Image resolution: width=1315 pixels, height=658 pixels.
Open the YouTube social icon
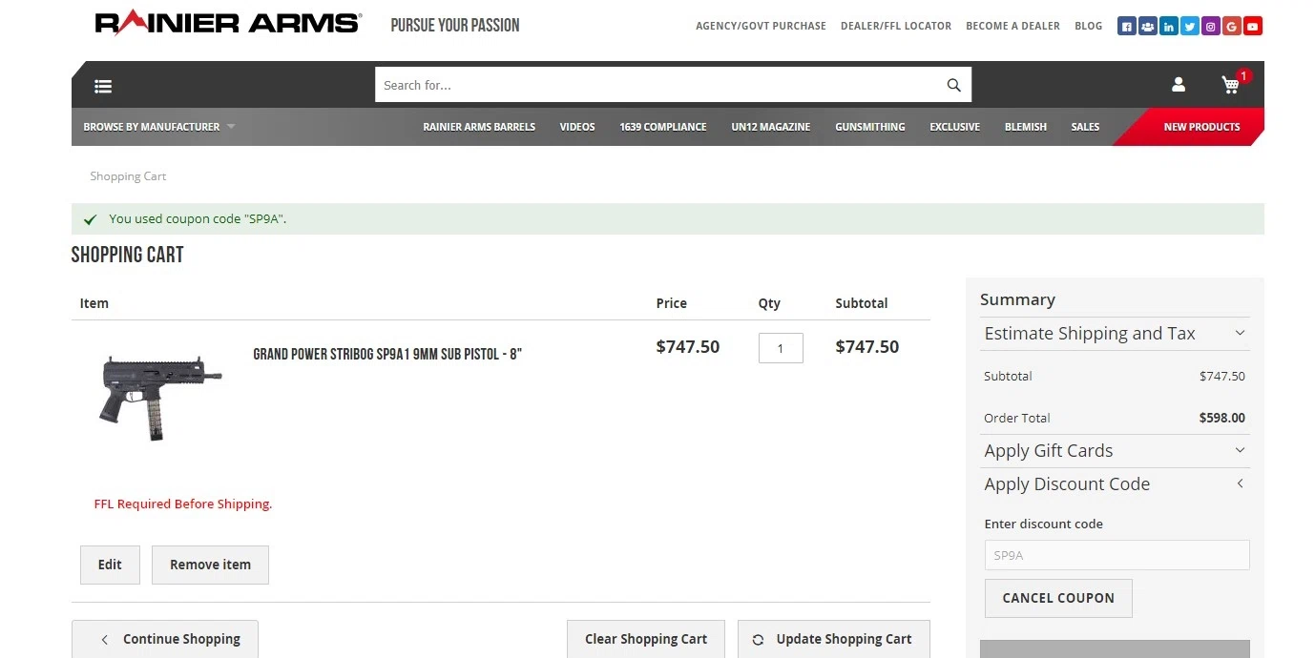[1253, 27]
